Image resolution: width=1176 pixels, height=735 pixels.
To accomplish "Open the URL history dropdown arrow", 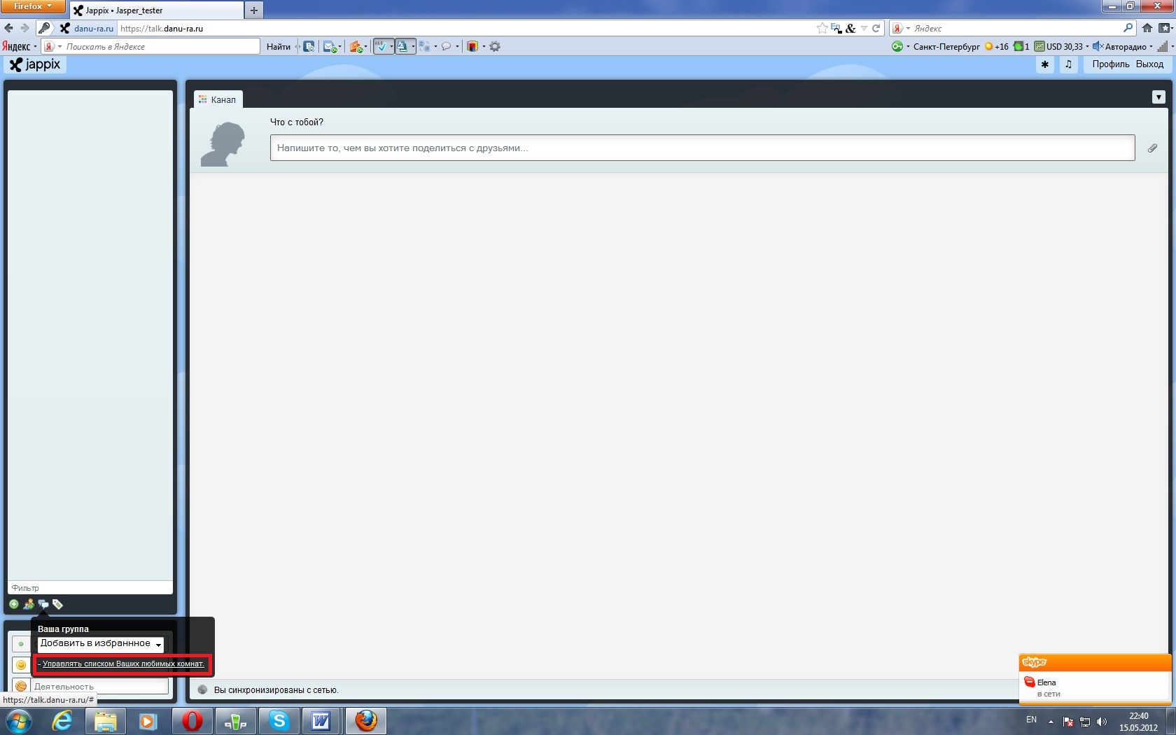I will click(x=864, y=28).
